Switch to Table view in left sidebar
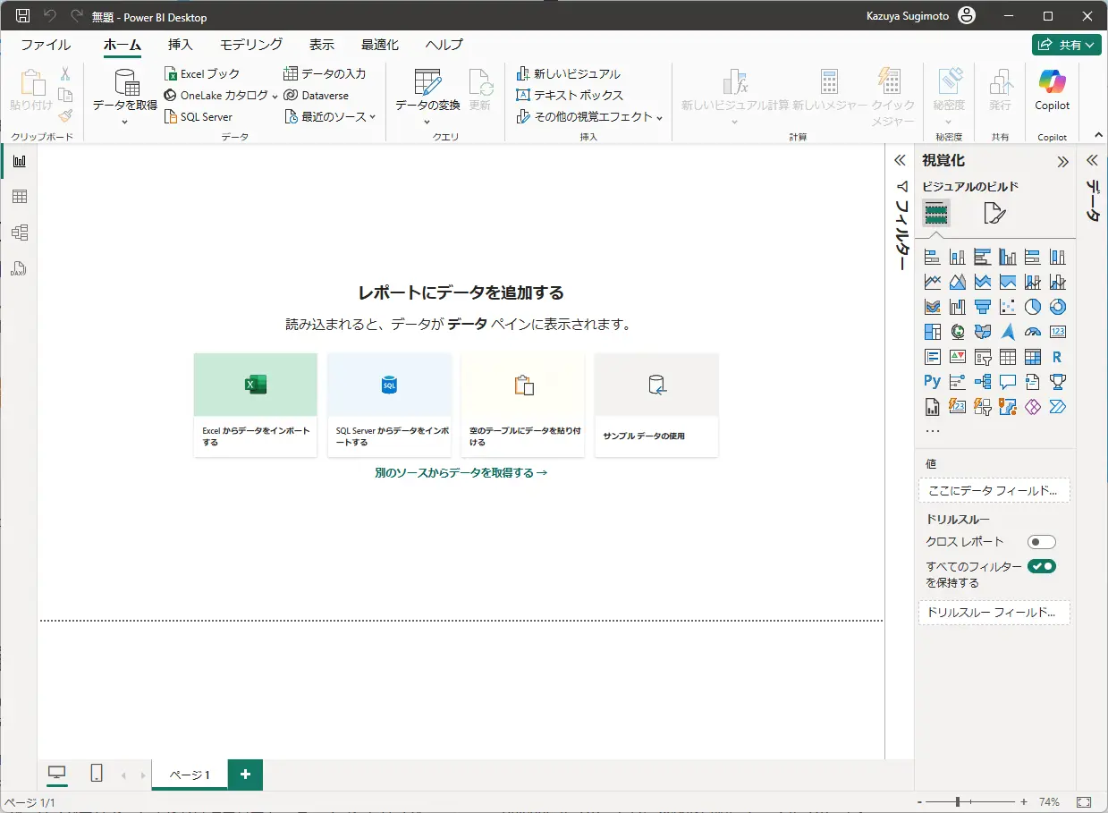Screen dimensions: 1108x813 (x=19, y=197)
